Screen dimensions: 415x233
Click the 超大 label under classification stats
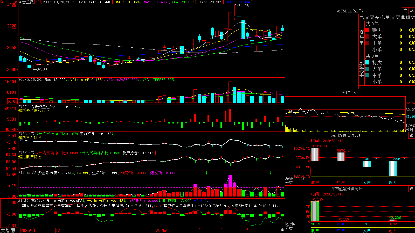(392, 230)
